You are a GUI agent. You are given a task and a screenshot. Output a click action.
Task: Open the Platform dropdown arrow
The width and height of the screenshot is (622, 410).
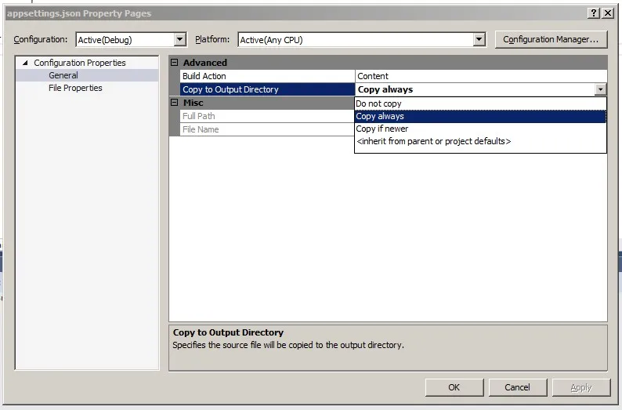[x=479, y=40]
